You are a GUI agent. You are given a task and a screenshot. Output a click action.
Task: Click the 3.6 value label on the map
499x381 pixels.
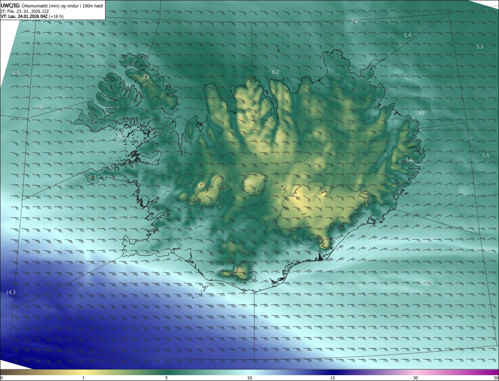[146, 78]
